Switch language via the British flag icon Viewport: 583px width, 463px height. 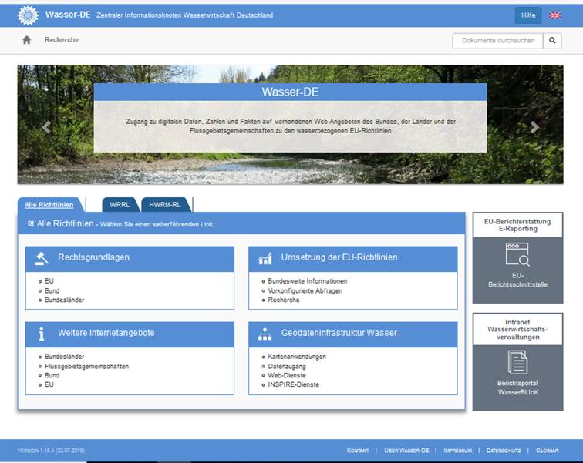554,15
